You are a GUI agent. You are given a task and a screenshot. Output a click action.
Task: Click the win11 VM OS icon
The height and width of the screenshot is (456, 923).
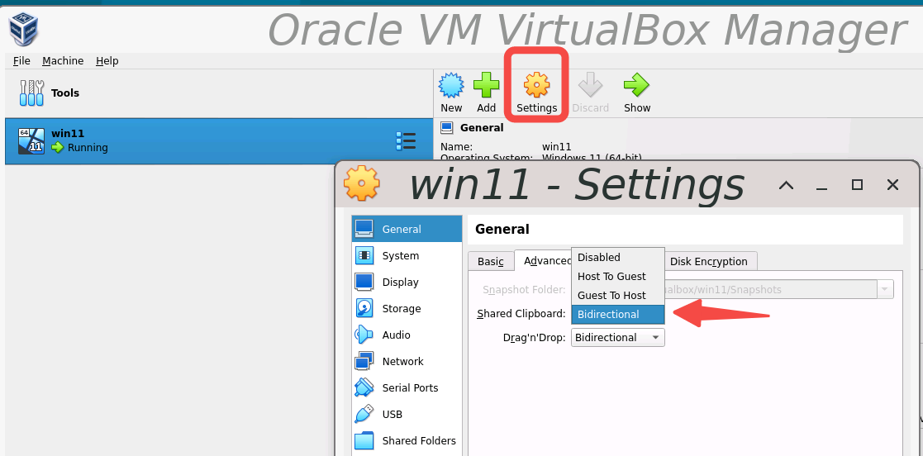31,141
